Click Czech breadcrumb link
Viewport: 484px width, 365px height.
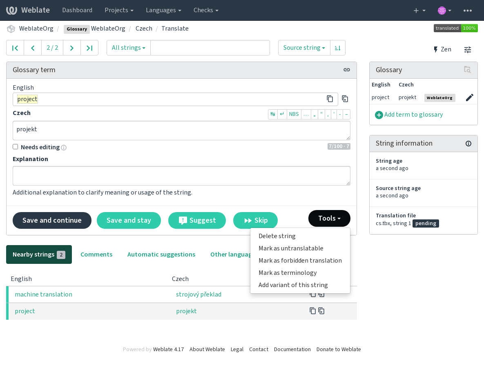[144, 29]
